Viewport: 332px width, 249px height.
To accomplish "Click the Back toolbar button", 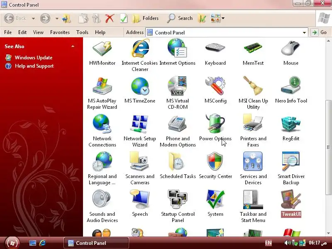I will coord(15,18).
